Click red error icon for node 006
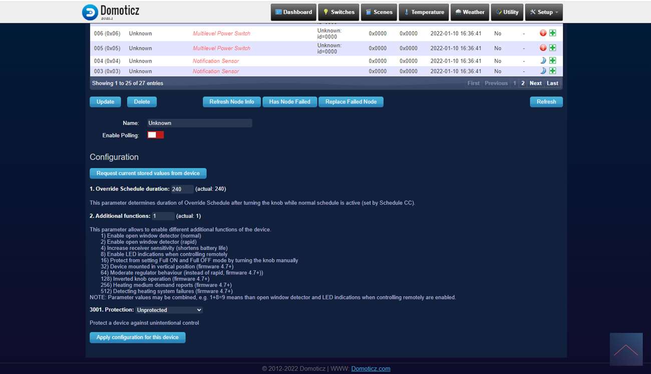651x374 pixels. [x=543, y=33]
